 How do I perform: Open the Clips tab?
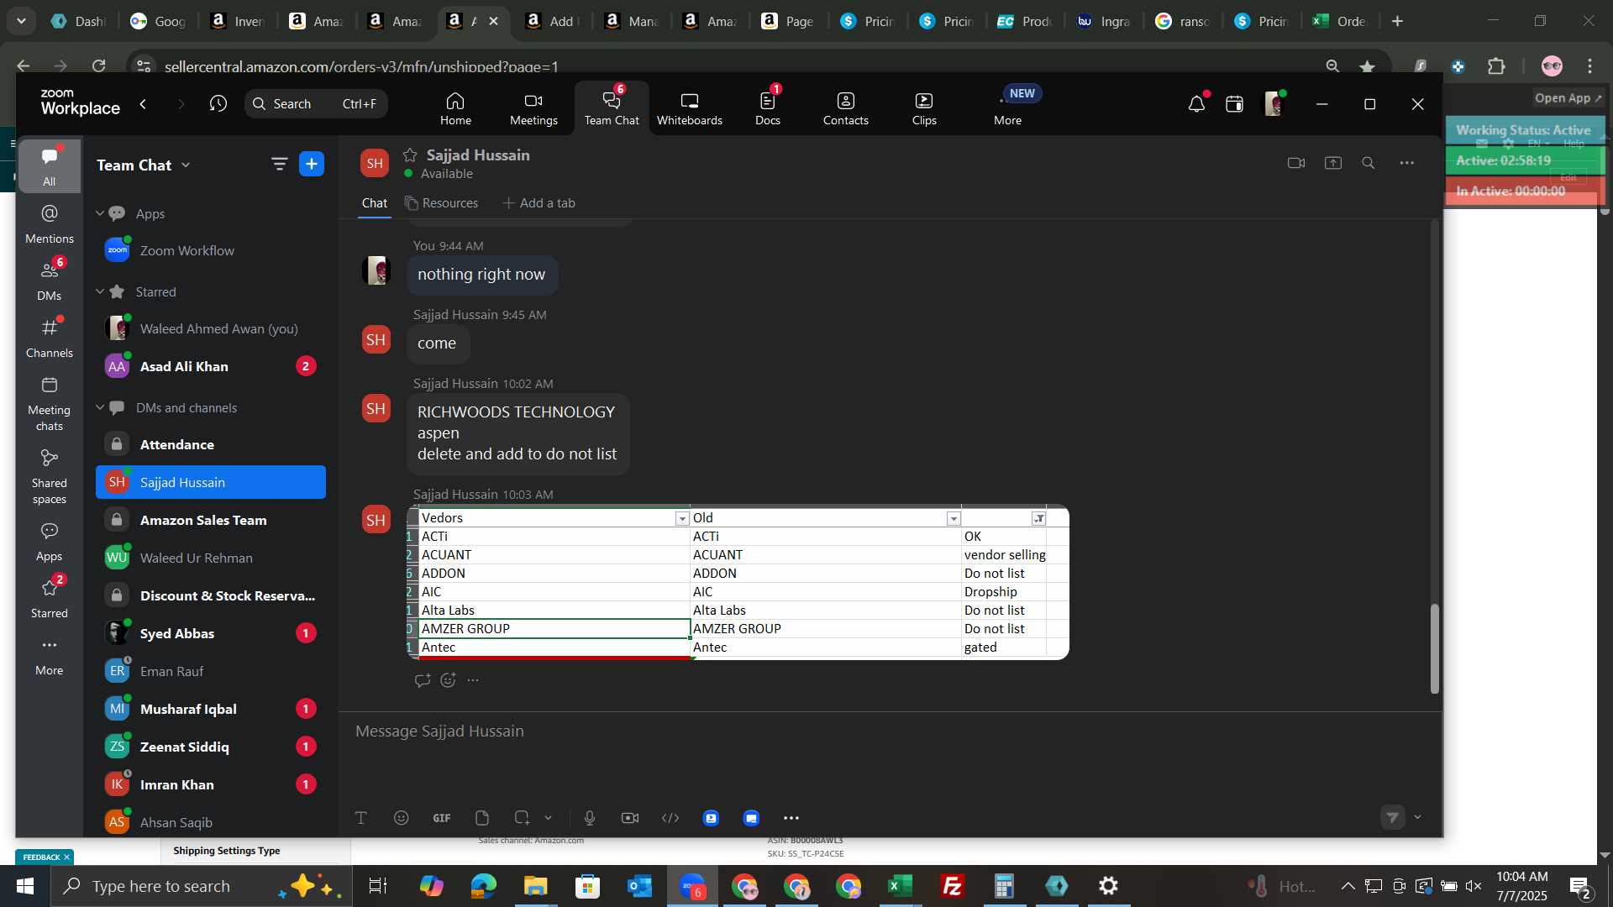click(924, 108)
